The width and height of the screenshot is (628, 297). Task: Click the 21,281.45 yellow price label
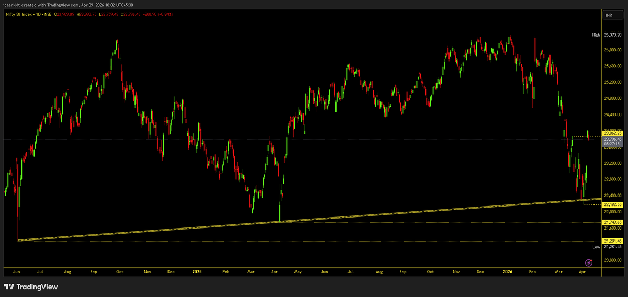click(612, 241)
